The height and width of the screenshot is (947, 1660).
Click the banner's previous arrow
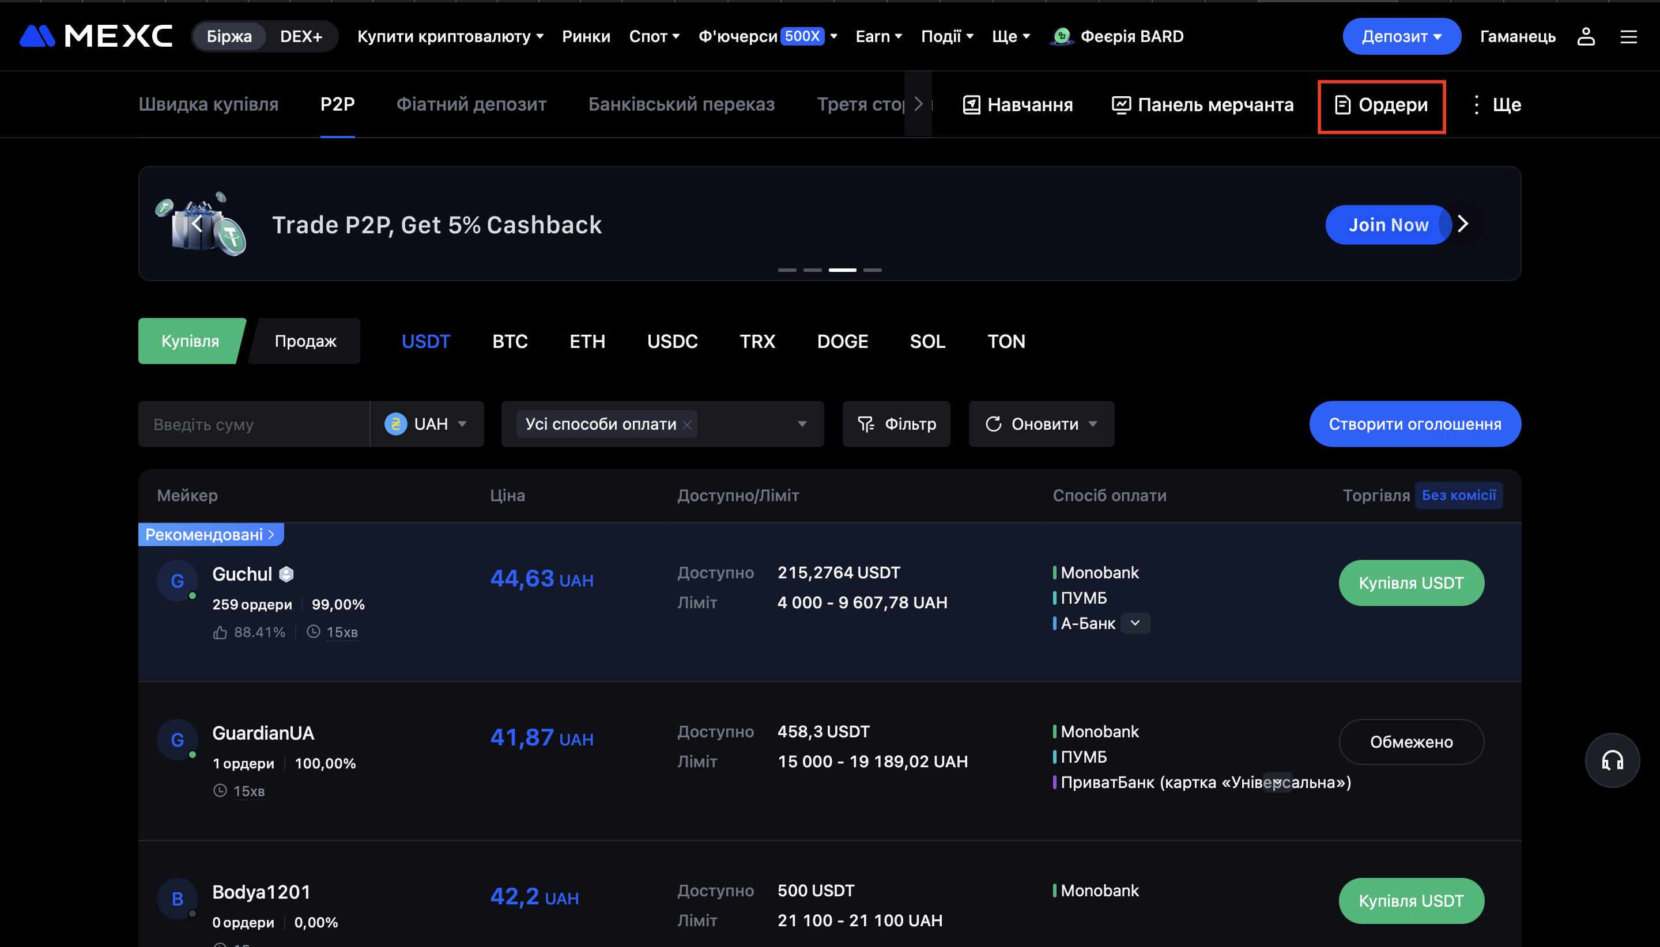(197, 224)
